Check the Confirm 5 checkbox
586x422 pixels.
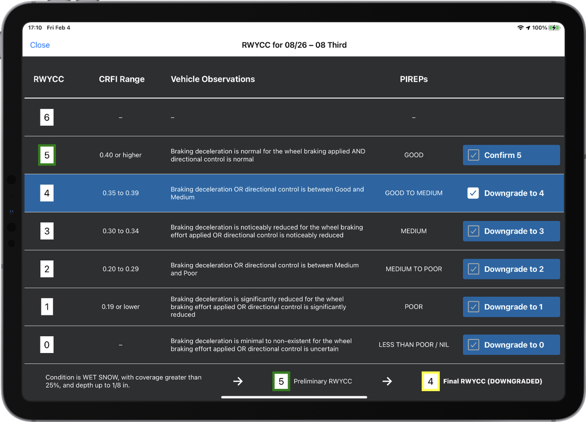point(474,155)
